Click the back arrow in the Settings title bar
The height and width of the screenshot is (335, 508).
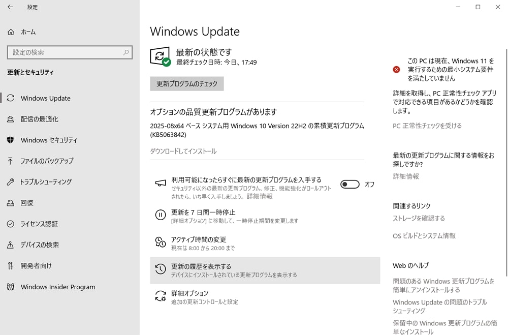point(10,7)
